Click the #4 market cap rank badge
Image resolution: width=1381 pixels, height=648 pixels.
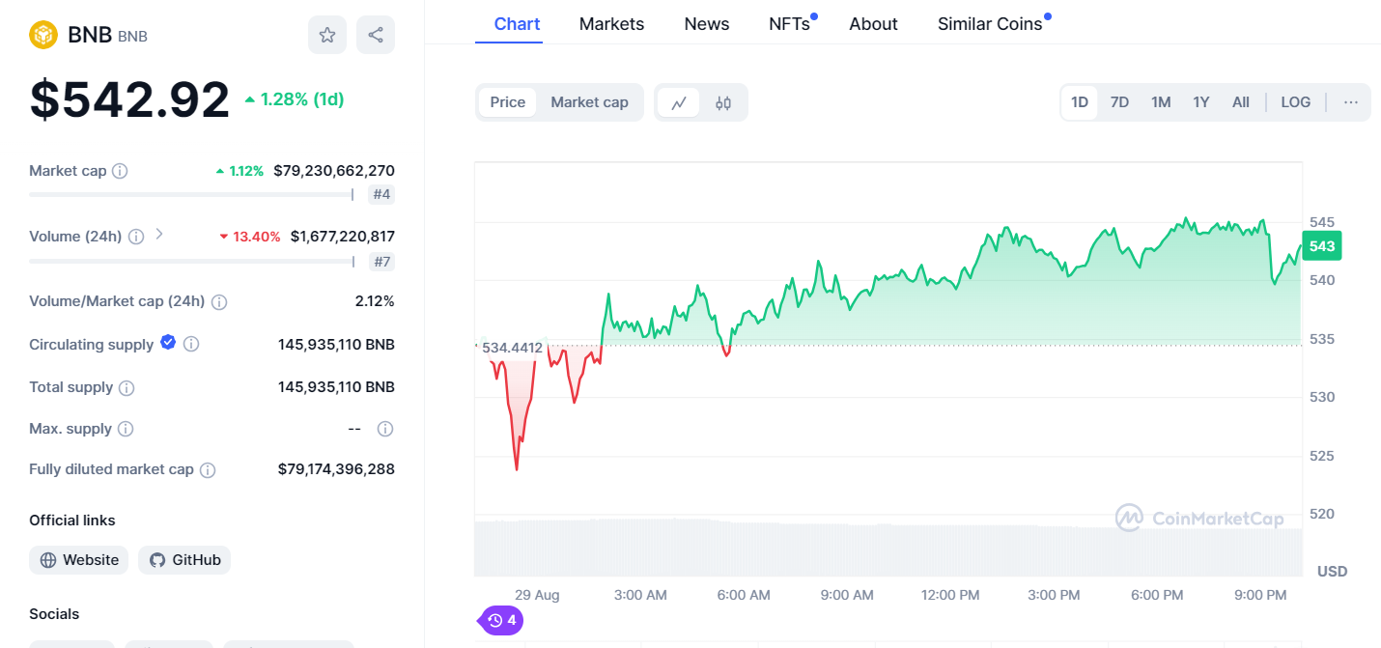pos(381,195)
